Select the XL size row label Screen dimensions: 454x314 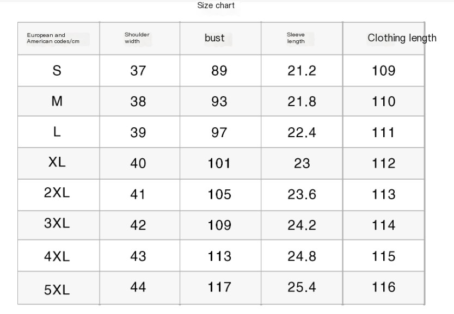[57, 162]
